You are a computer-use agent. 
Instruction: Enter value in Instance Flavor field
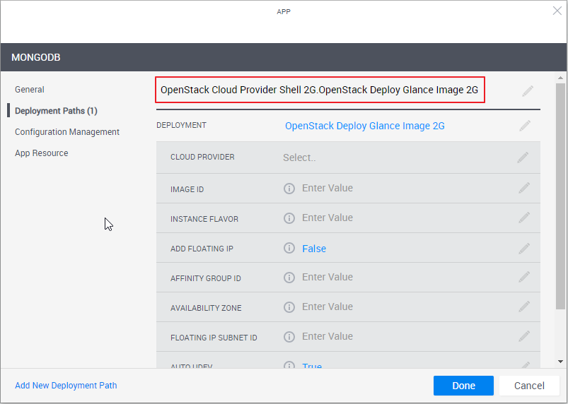[328, 218]
